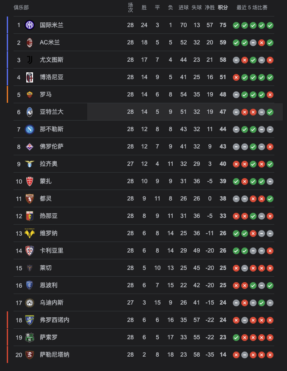Viewport: 287px width, 371px height.
Task: Open the 亚特兰大 team link
Action: tap(52, 112)
